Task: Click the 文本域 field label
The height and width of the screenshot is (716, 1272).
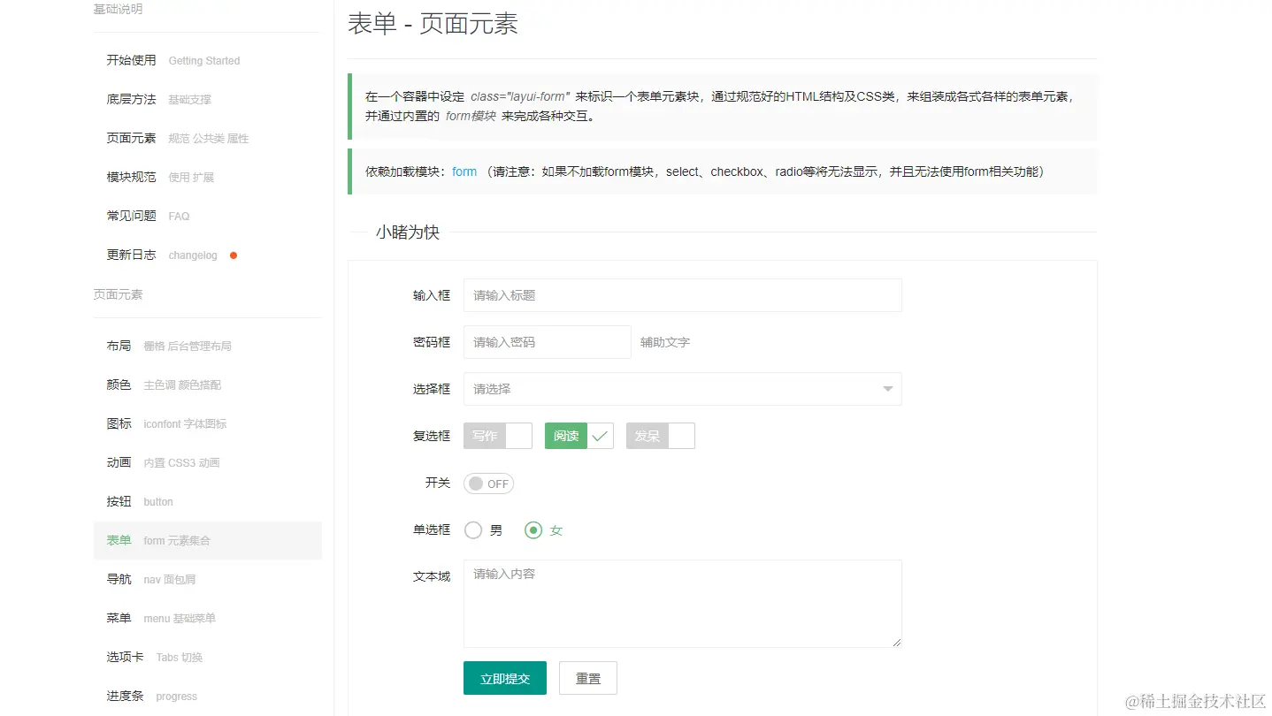Action: (x=432, y=576)
